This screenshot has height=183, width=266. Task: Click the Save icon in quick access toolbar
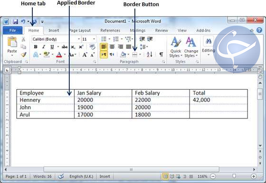pyautogui.click(x=15, y=22)
